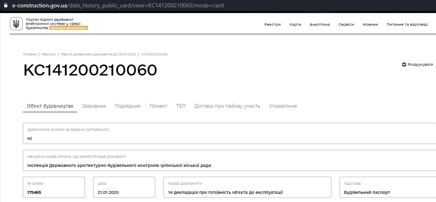Click the Дослідна експлуатація badge
Viewport: 436px width, 202px height.
(69, 28)
